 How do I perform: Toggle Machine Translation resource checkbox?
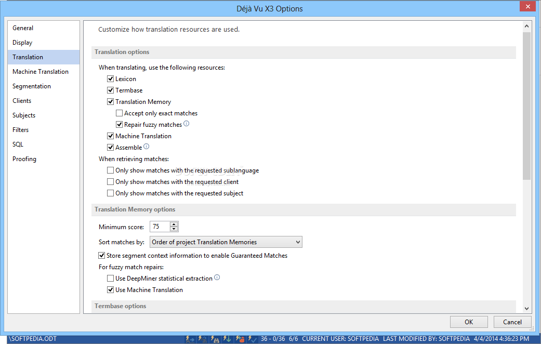[110, 136]
